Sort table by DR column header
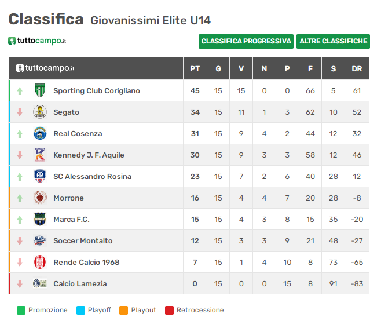Image resolution: width=381 pixels, height=328 pixels. tap(357, 69)
